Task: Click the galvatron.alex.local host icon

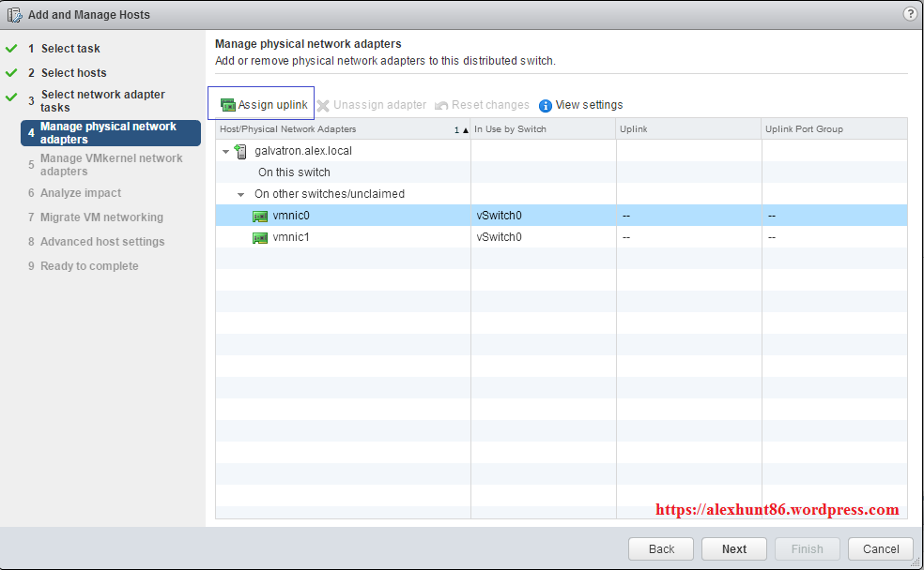Action: pos(241,151)
